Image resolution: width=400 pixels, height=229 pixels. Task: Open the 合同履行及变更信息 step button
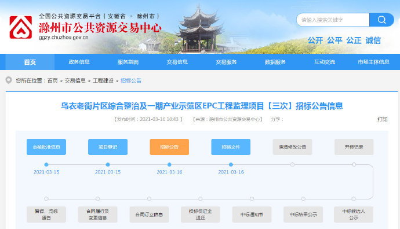(97, 215)
